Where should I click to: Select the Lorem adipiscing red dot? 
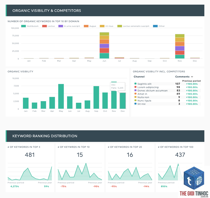[135, 87]
